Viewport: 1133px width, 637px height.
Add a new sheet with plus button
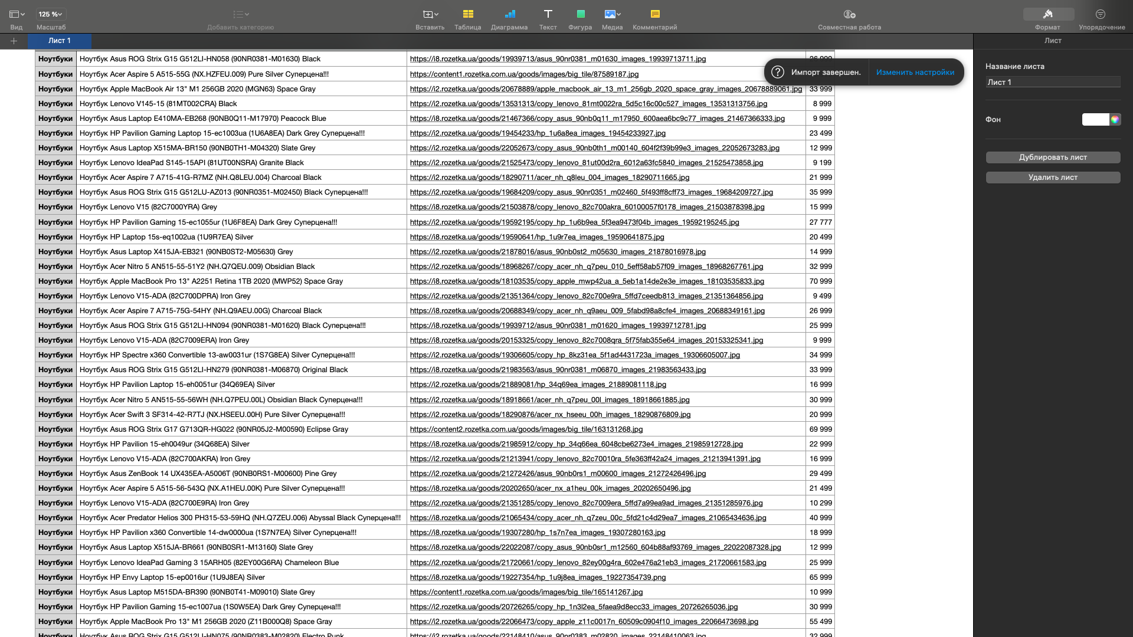(14, 41)
